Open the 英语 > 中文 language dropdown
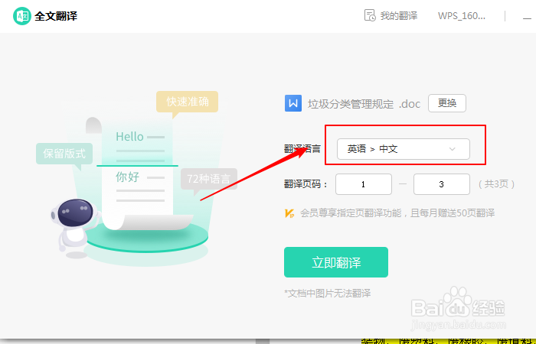The height and width of the screenshot is (344, 536). (x=403, y=149)
